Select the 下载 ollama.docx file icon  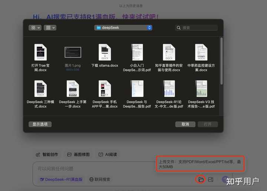[x=105, y=52]
